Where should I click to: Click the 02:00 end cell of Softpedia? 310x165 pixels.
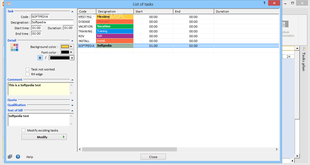coord(193,46)
